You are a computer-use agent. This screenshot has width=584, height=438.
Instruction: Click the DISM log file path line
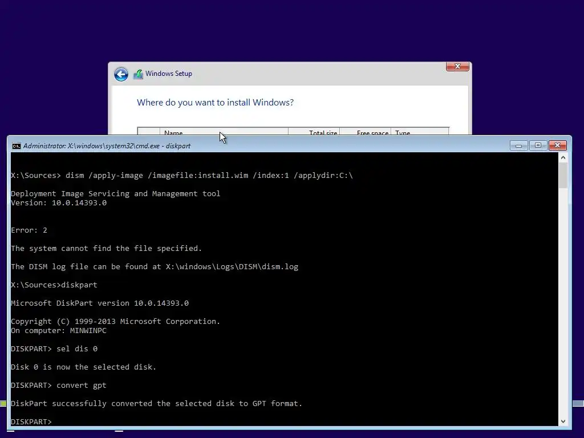pos(155,267)
